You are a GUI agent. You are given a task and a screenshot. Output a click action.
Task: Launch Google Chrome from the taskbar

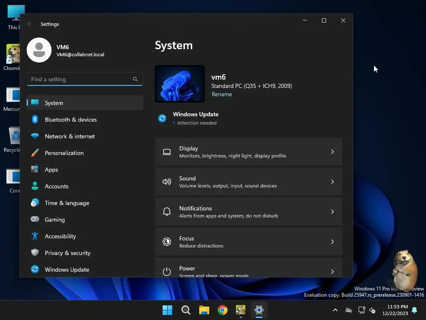tap(223, 310)
